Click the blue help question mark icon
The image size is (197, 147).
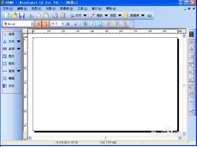[x=149, y=16]
